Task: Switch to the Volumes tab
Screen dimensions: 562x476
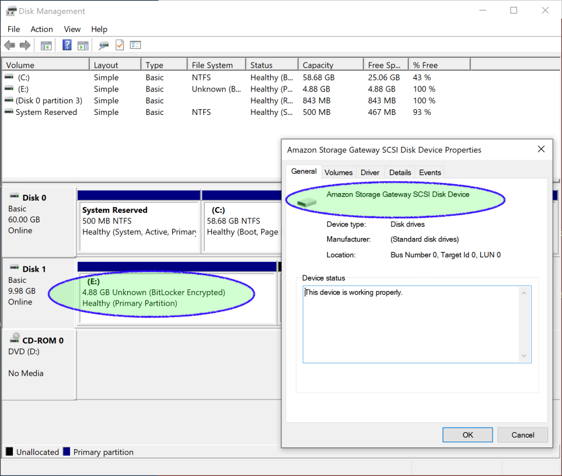Action: tap(338, 172)
